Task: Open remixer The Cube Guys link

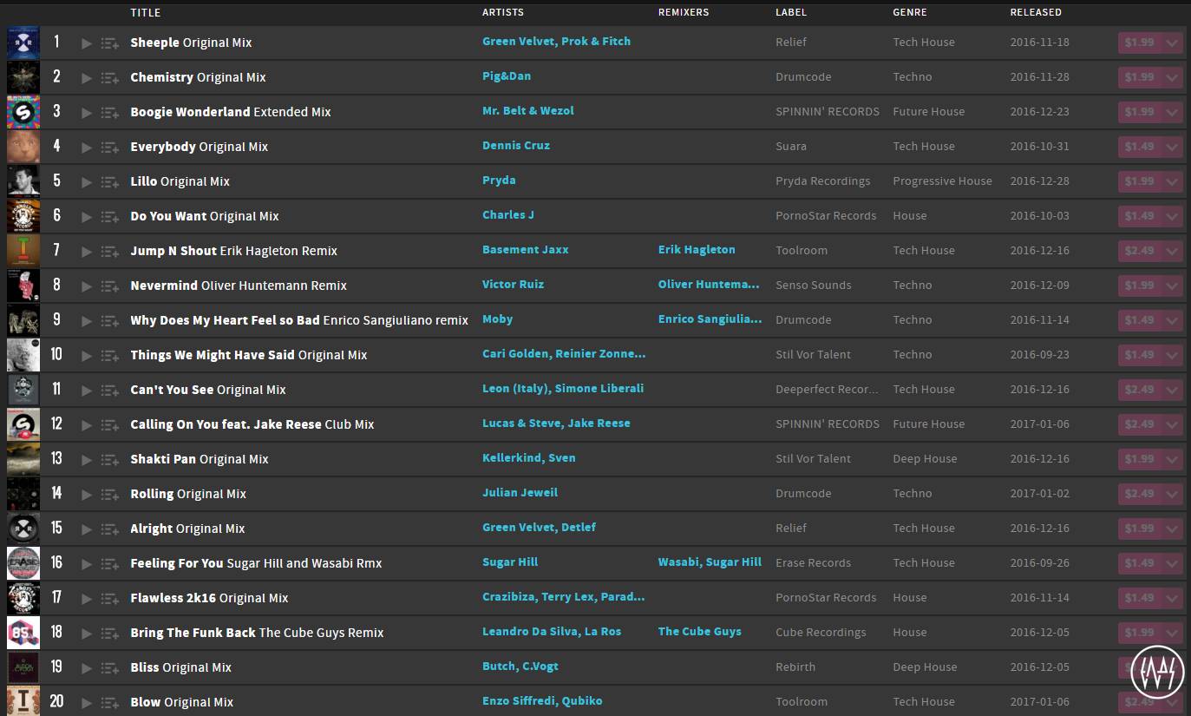Action: tap(700, 632)
